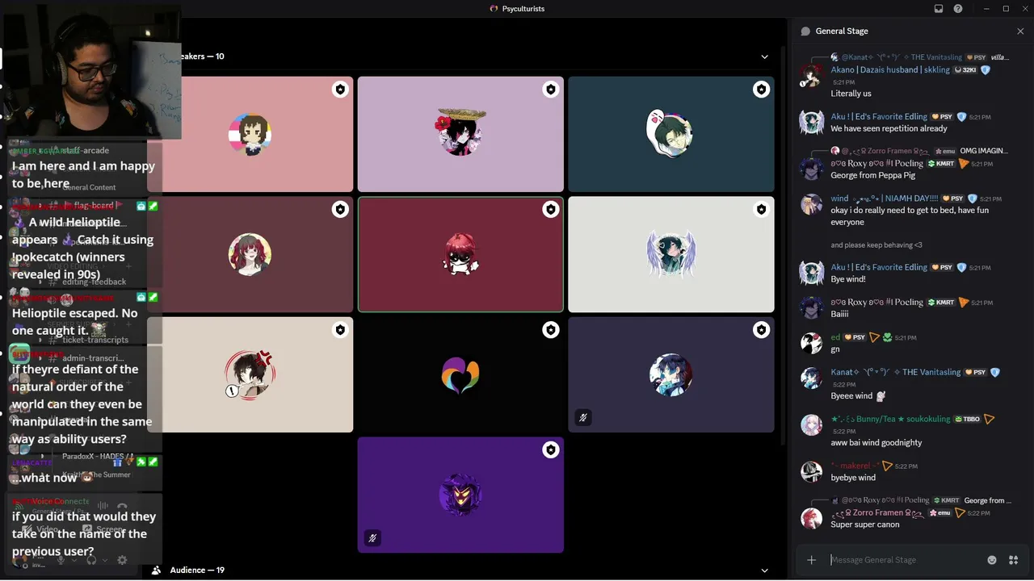Open the apps launcher icon in message box
Viewport: 1034px width, 581px height.
(1014, 560)
